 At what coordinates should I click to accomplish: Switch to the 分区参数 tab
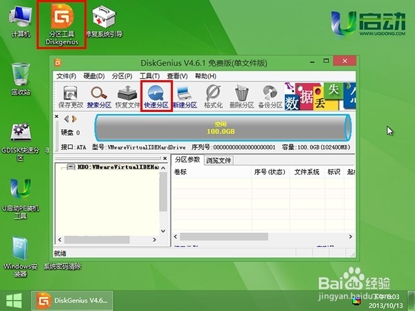point(187,160)
